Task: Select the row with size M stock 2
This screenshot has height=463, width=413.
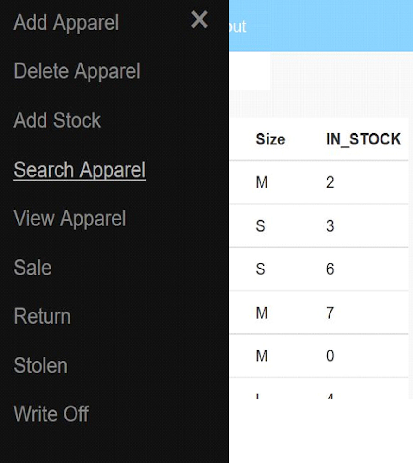Action: [319, 182]
